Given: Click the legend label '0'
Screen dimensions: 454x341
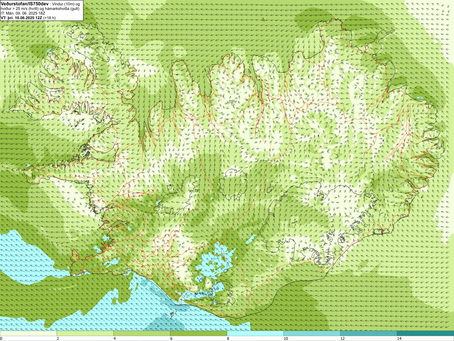Looking at the screenshot, I should [x=1, y=339].
